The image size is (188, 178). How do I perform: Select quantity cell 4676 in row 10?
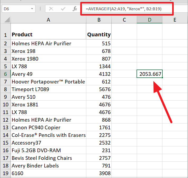click(x=99, y=105)
